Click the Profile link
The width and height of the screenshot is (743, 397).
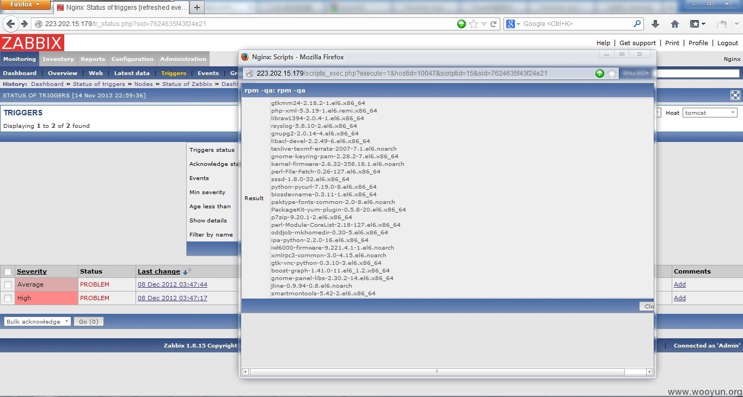tap(698, 43)
